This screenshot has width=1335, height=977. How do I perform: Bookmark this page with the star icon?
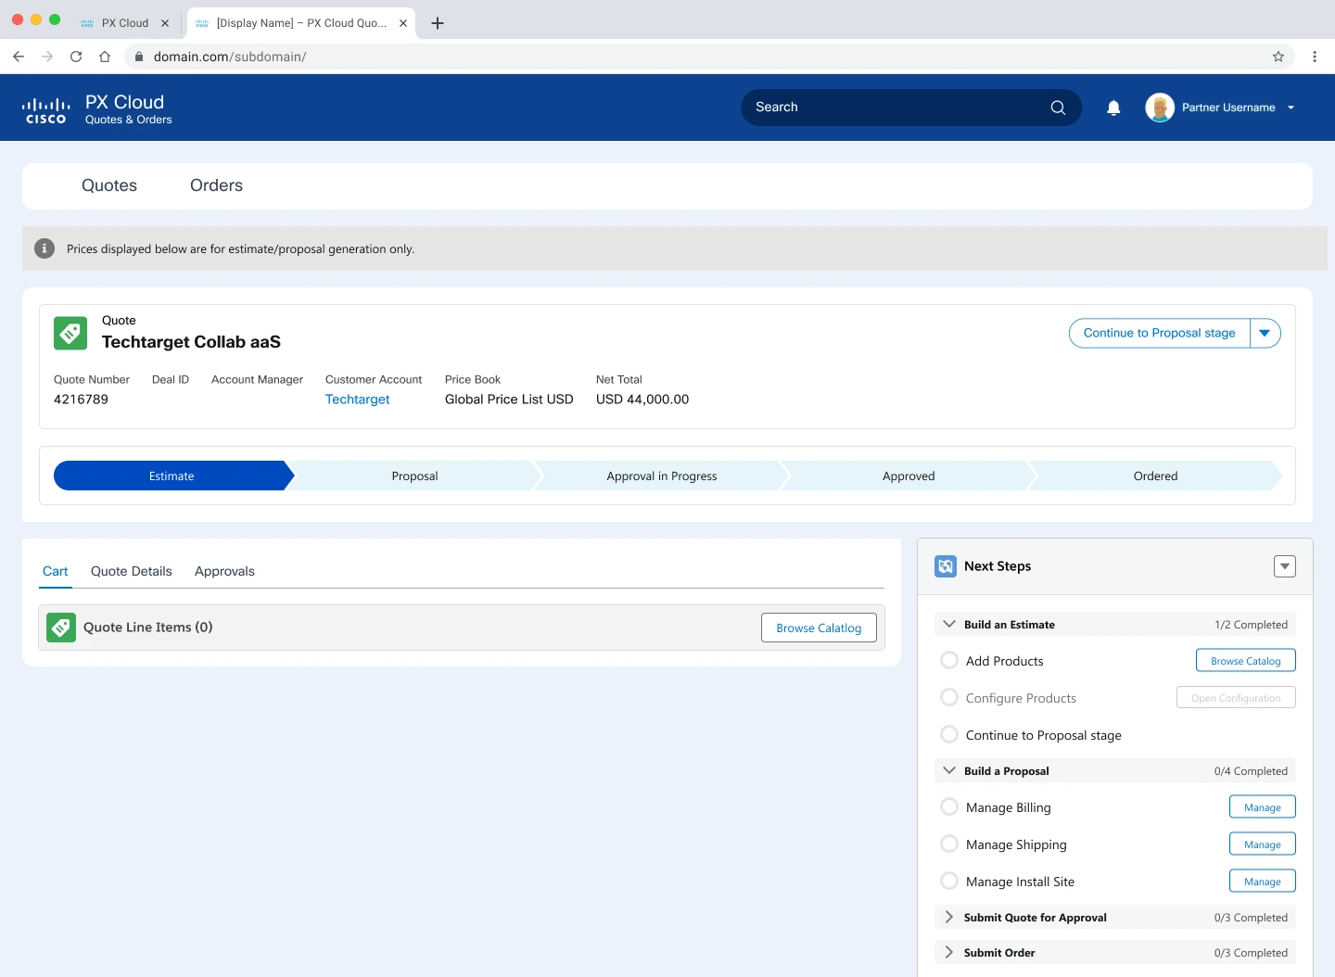1278,57
